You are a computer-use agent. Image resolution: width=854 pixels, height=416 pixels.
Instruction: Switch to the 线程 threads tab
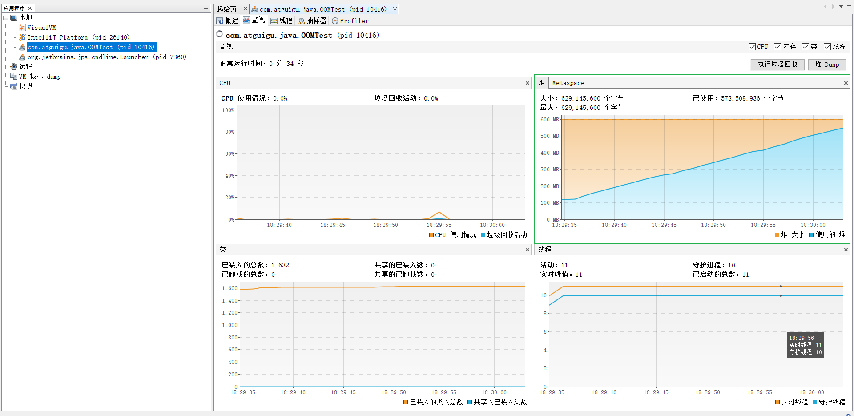[282, 21]
